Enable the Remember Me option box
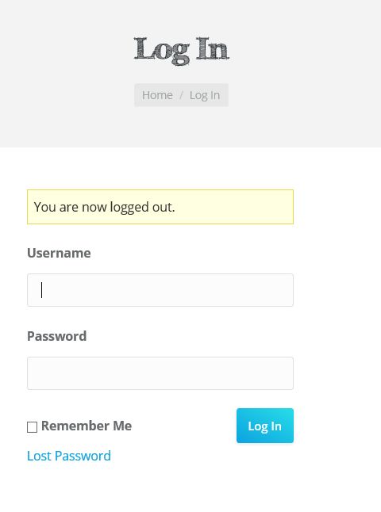This screenshot has height=512, width=381. [x=32, y=426]
